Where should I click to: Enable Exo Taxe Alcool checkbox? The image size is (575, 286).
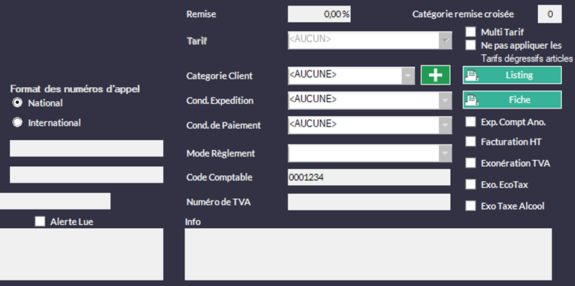[471, 206]
